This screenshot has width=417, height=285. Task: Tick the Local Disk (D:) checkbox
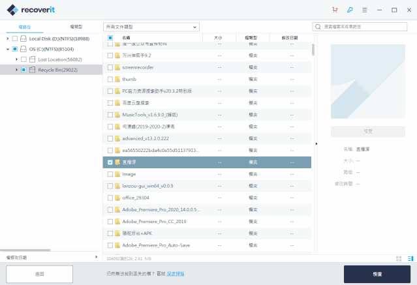(15, 38)
